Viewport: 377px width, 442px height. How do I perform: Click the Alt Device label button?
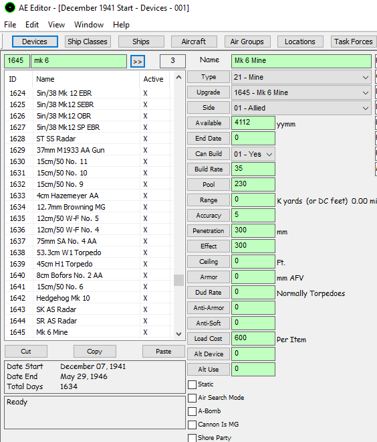point(209,354)
